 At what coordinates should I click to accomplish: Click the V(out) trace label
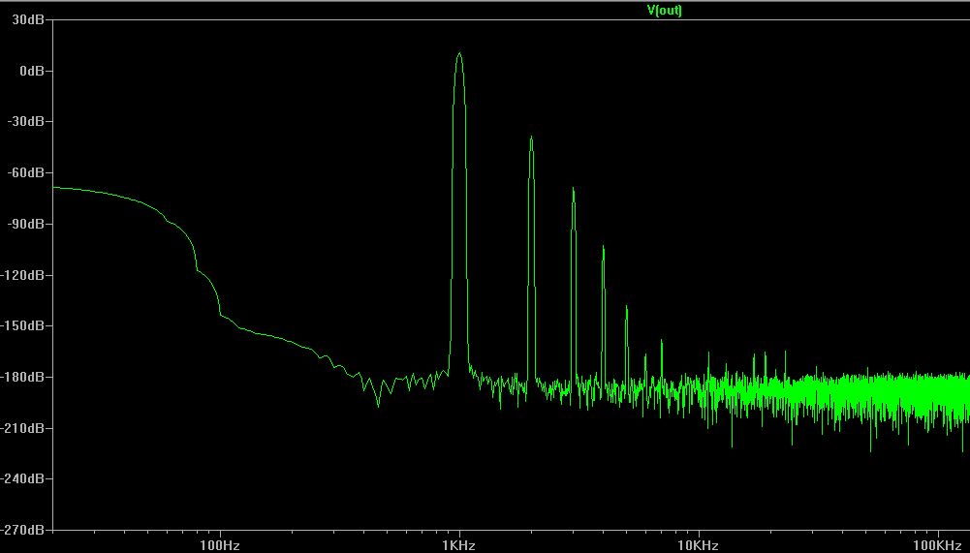click(x=665, y=10)
